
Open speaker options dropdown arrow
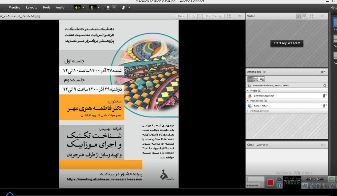click(84, 8)
